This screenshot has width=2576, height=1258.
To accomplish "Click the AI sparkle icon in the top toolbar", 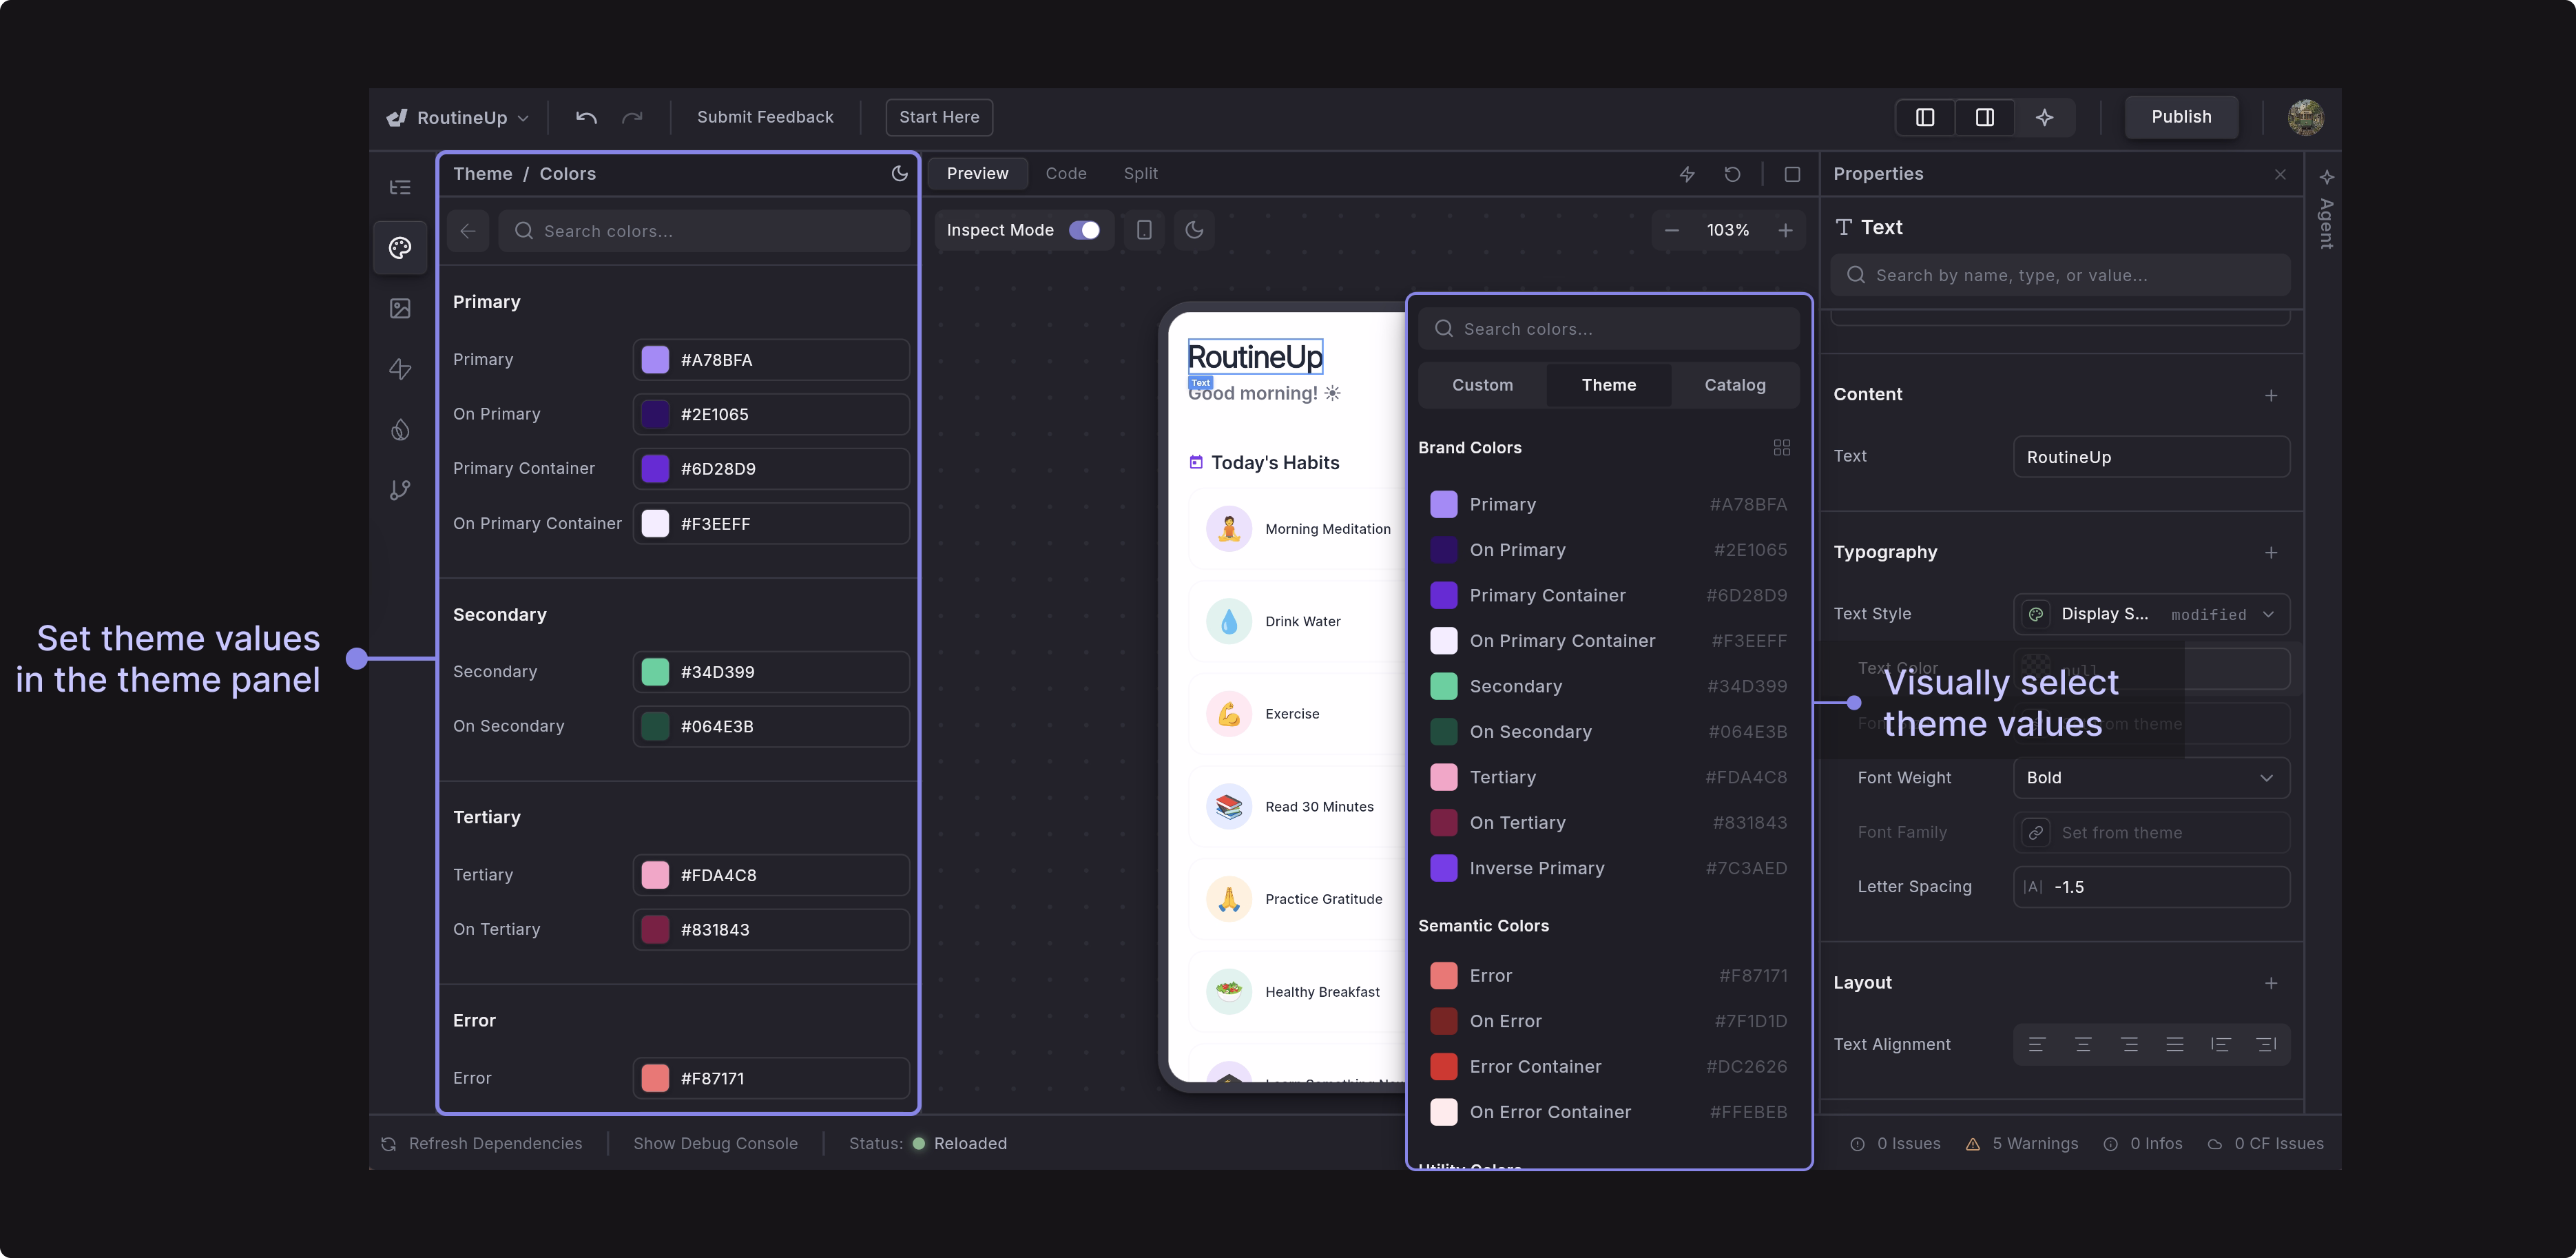I will pos(2044,117).
